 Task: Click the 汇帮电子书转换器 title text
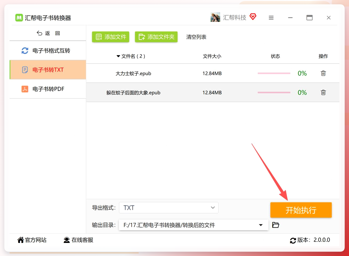point(48,18)
